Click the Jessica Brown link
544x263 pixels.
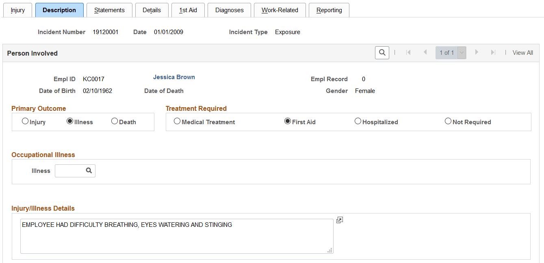(x=174, y=77)
